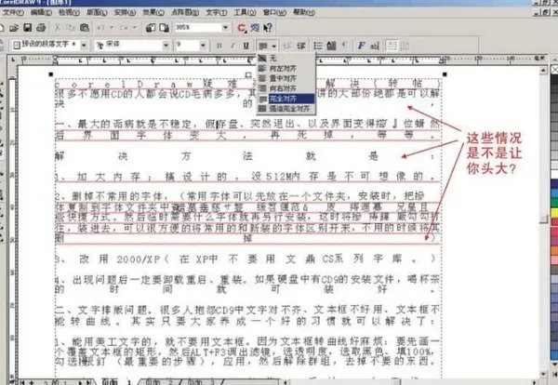Image resolution: width=558 pixels, height=385 pixels.
Task: Select 无 (none) alignment option
Action: (286, 58)
